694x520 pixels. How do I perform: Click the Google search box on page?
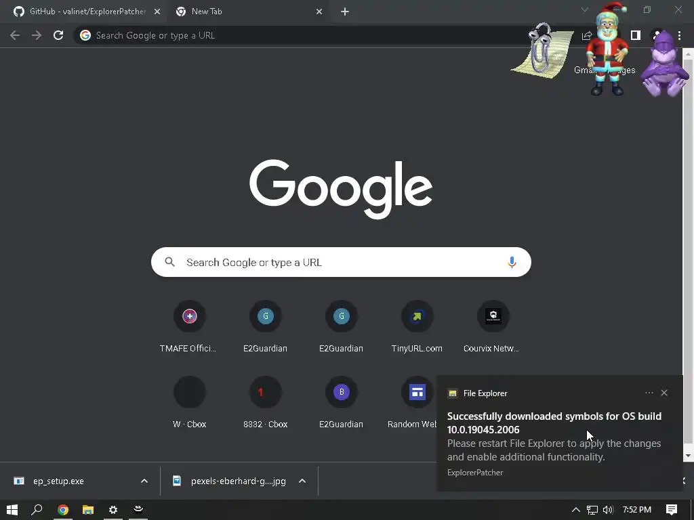[x=341, y=262]
